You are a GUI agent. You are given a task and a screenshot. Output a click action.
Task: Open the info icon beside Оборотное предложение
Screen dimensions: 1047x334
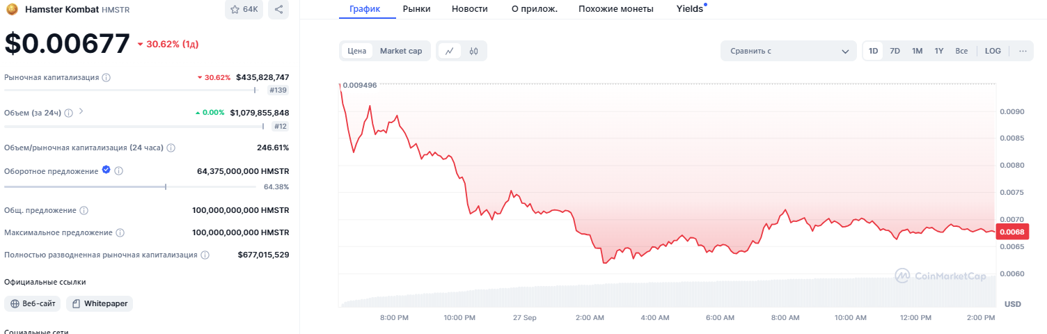tap(119, 170)
